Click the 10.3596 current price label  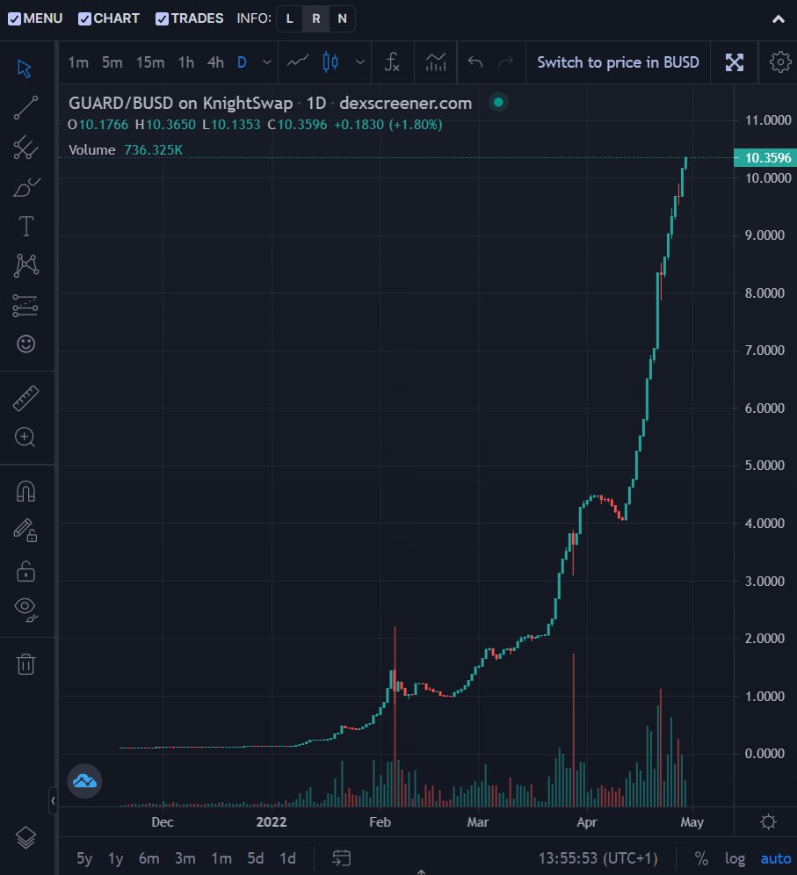[765, 158]
